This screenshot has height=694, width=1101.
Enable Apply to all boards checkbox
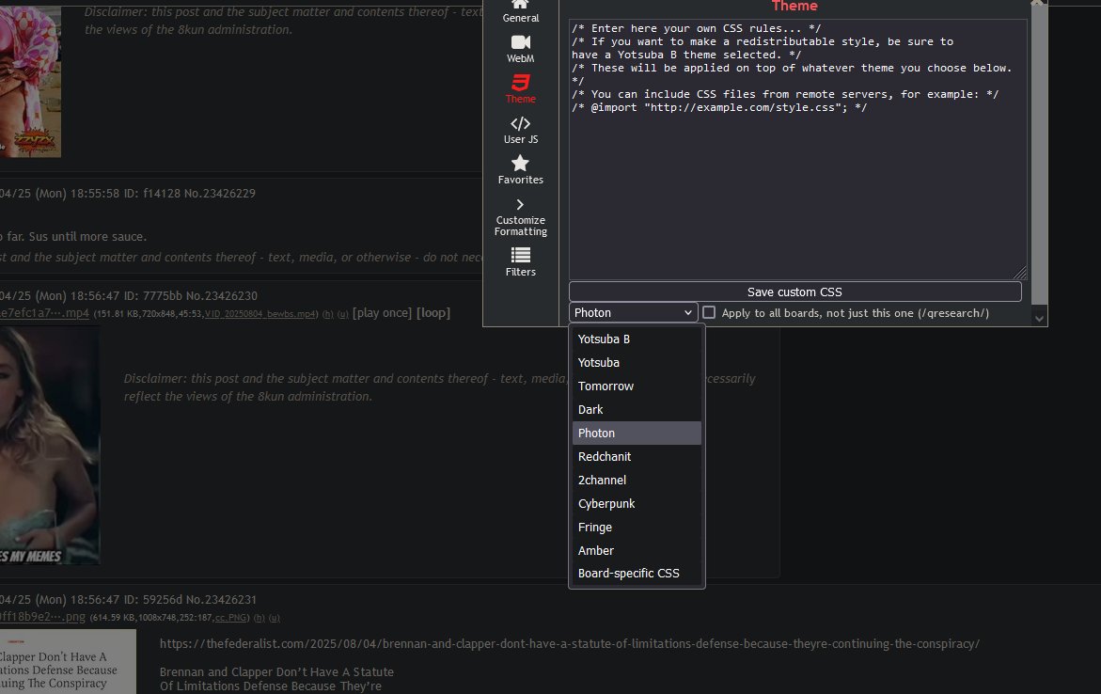point(709,312)
